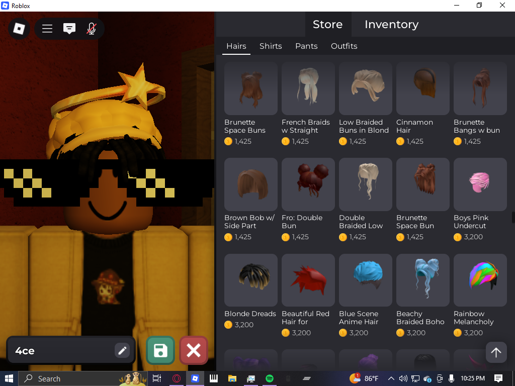The height and width of the screenshot is (386, 515).
Task: Select Fro: Double Bun hair thumbnail
Action: pyautogui.click(x=308, y=184)
